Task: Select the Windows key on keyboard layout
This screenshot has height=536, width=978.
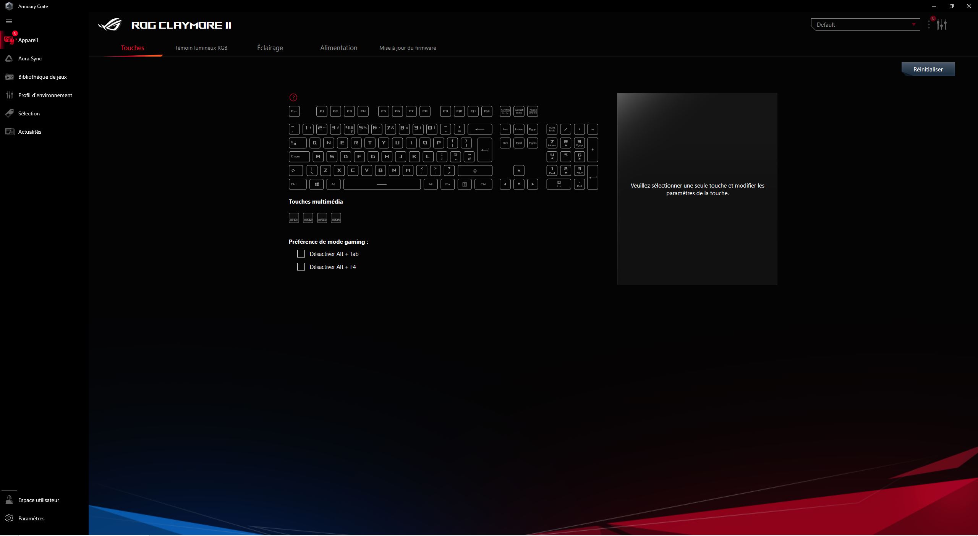Action: click(317, 184)
